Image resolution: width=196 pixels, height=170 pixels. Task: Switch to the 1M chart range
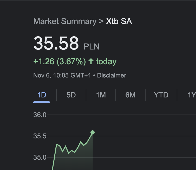(x=101, y=95)
